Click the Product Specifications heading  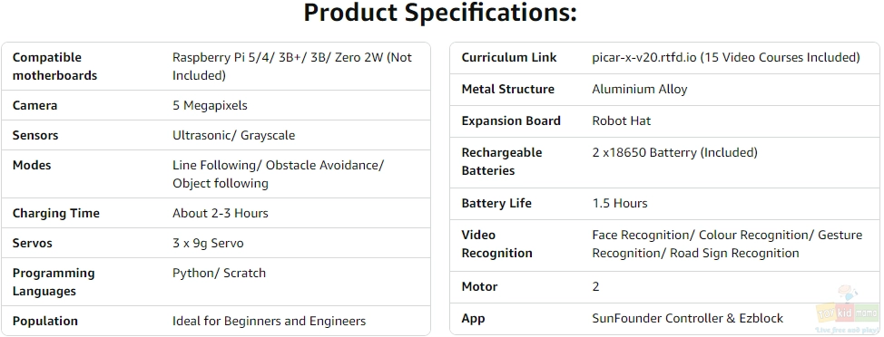pos(440,13)
